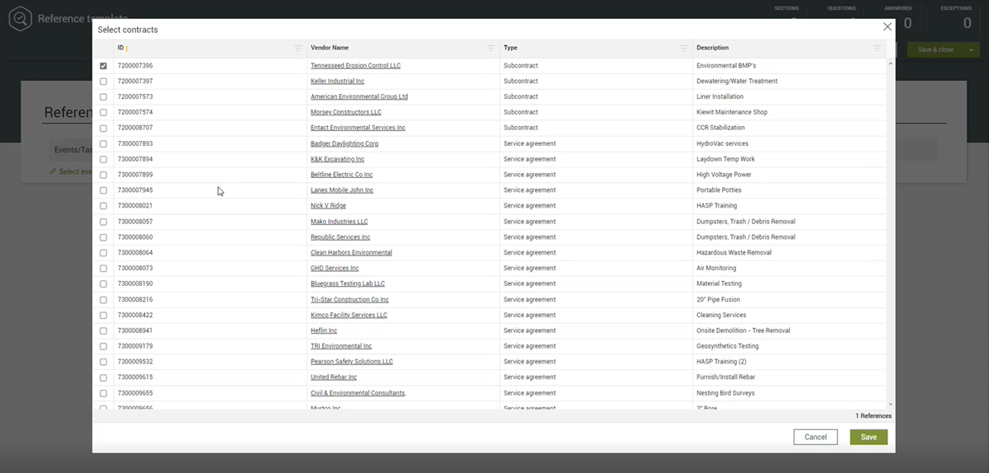Open the GHD Services Inc vendor link

335,269
